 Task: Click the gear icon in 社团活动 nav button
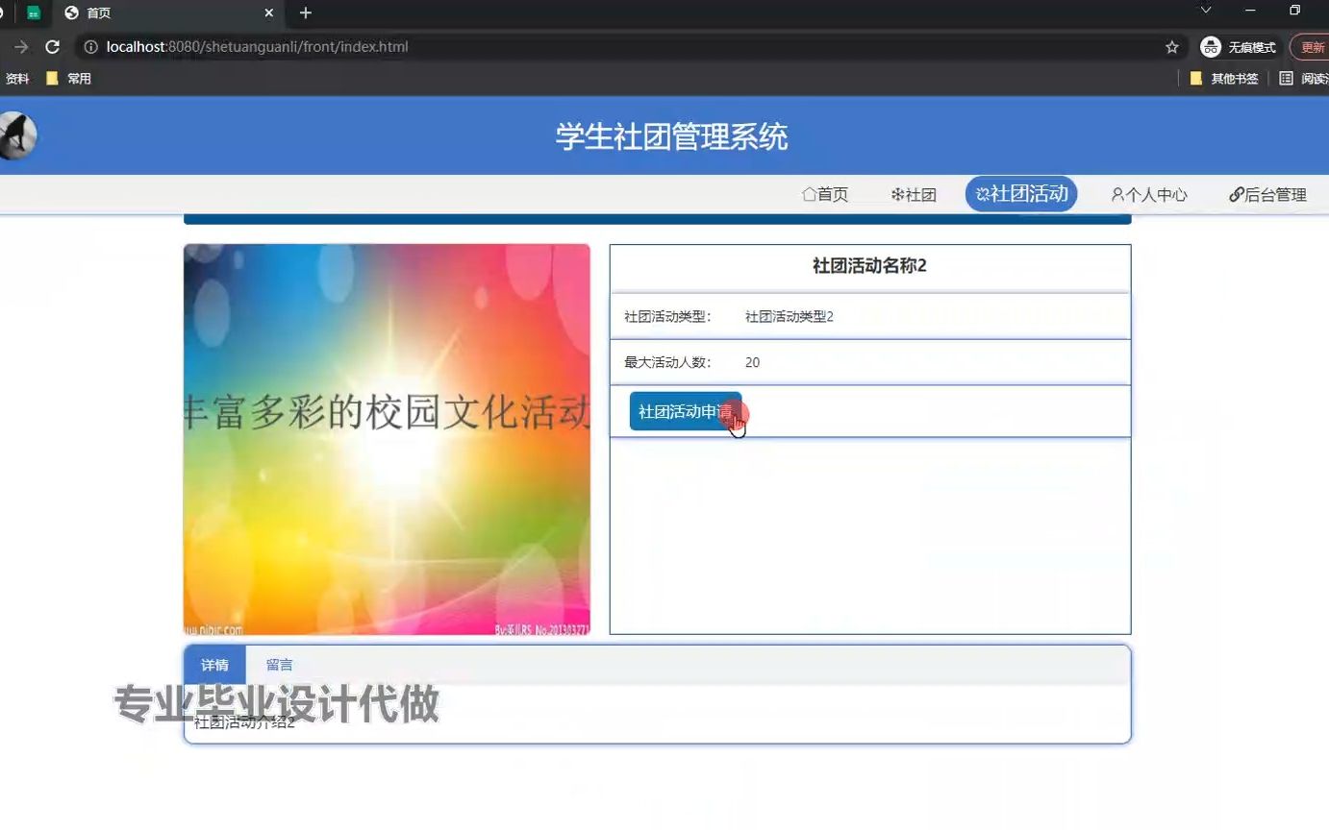pyautogui.click(x=983, y=193)
